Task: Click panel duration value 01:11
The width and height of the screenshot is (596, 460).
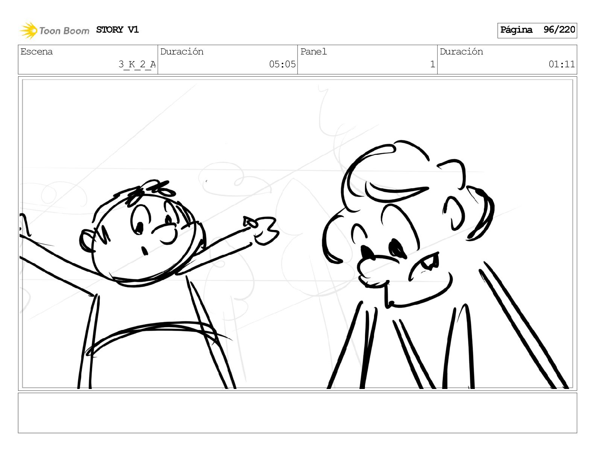Action: (561, 64)
